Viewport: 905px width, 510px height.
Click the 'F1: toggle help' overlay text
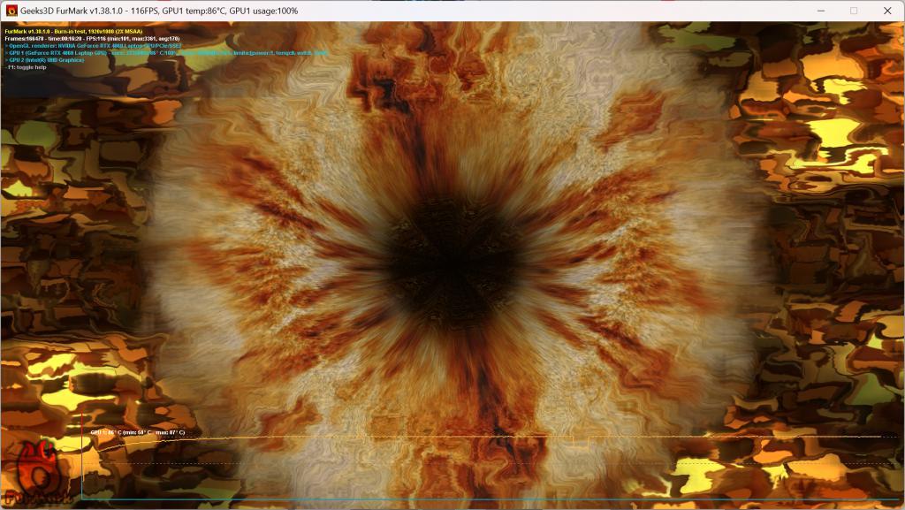click(x=28, y=67)
